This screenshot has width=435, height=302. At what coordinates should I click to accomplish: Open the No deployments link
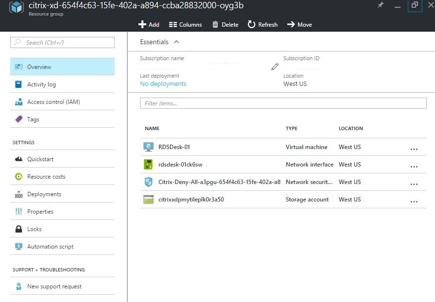[x=163, y=84]
